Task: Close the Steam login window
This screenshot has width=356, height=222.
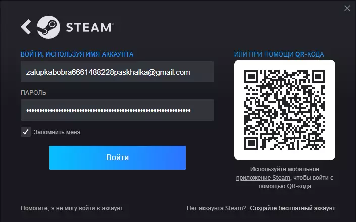Action: (347, 8)
